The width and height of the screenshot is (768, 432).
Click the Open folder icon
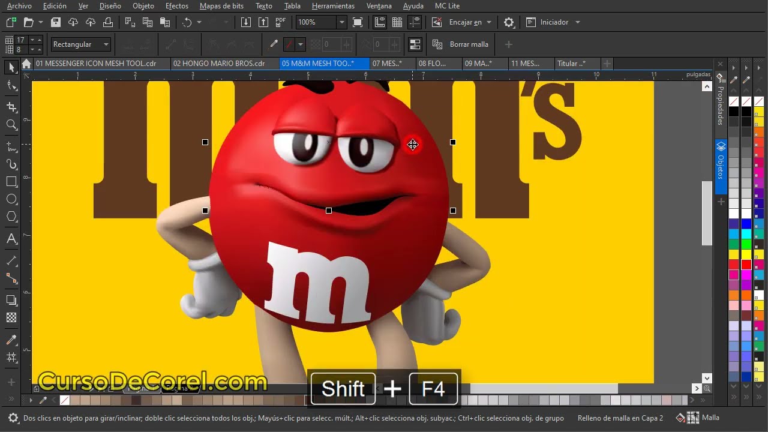(x=28, y=22)
